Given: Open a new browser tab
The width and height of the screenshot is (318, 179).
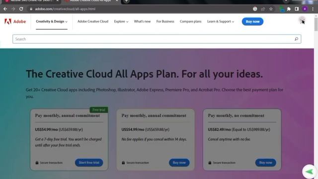Looking at the screenshot, I should 126,1.
